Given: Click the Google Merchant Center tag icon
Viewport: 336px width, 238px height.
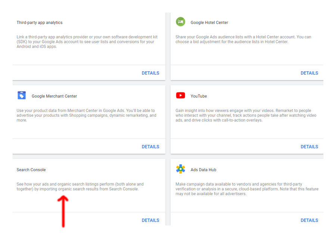Looking at the screenshot, I should point(22,95).
